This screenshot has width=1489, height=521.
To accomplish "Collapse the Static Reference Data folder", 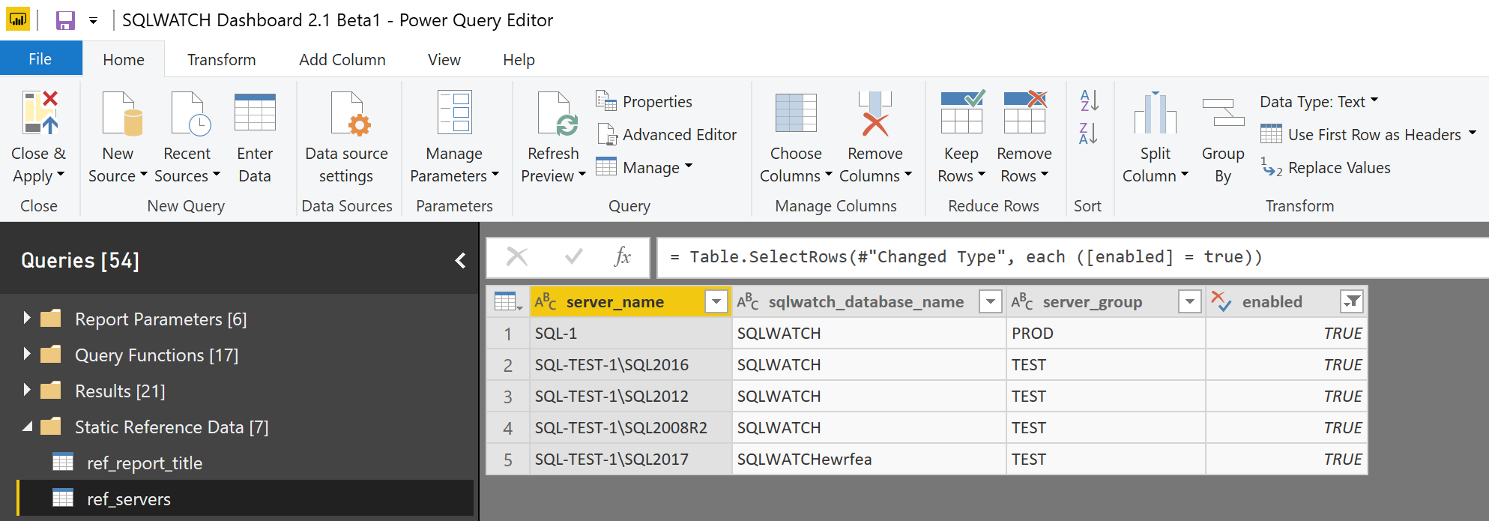I will point(28,426).
